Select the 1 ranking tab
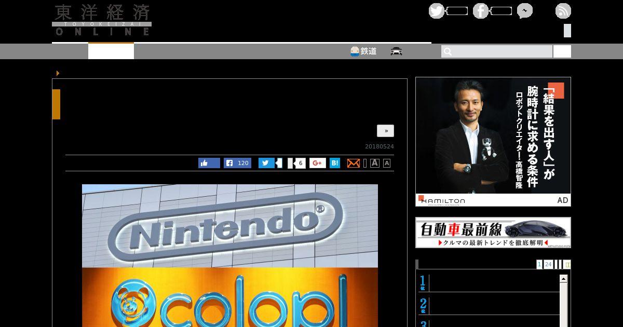The image size is (623, 327). tap(539, 264)
